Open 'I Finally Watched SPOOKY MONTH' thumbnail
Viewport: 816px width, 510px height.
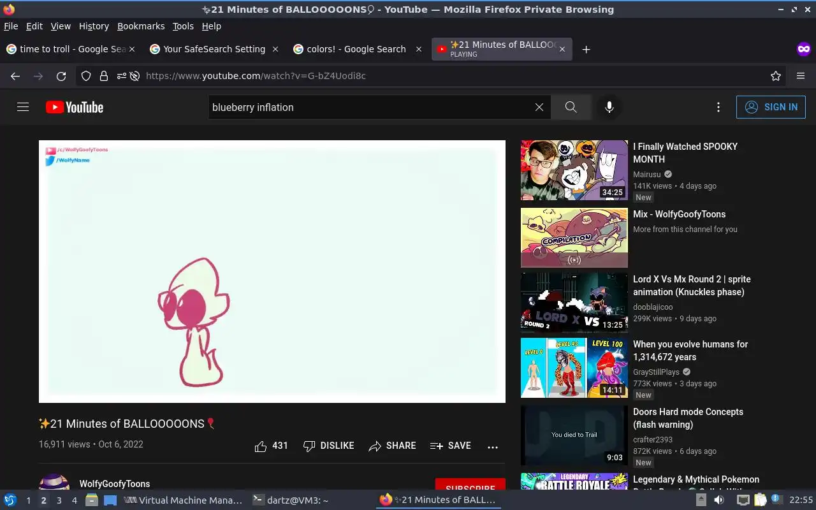(574, 170)
